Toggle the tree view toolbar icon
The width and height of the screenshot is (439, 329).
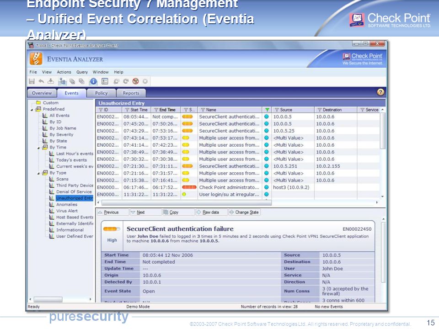[x=62, y=81]
